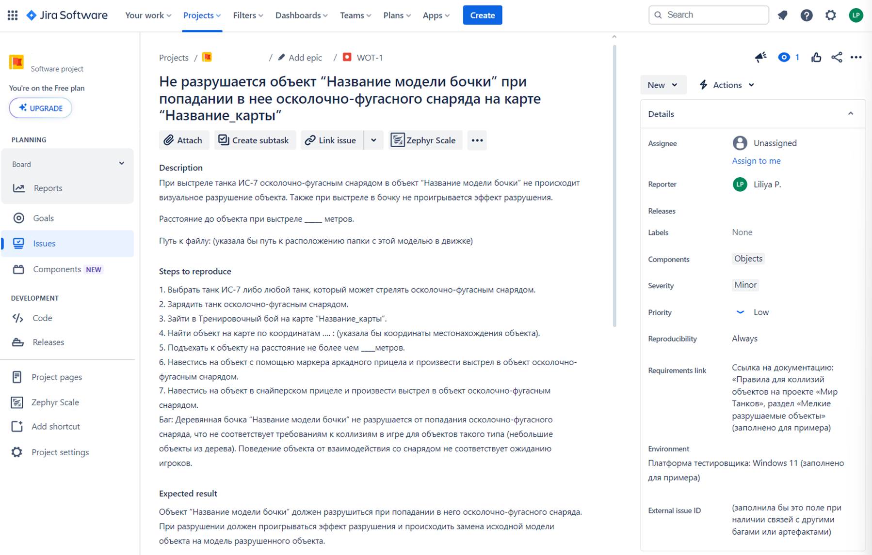Click the give feedback megaphone icon
The image size is (872, 555).
click(760, 57)
